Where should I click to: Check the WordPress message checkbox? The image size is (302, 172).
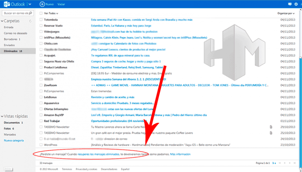click(x=41, y=144)
